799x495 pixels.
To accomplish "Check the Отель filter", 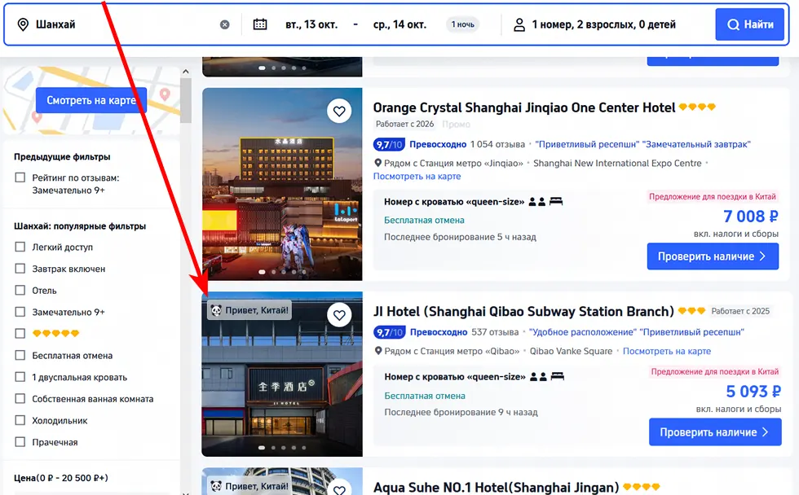I will click(x=20, y=290).
